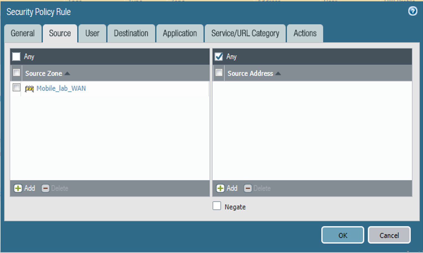Toggle the select-all checkbox in Source Zone header
Screen dimensions: 423x253
(x=16, y=73)
